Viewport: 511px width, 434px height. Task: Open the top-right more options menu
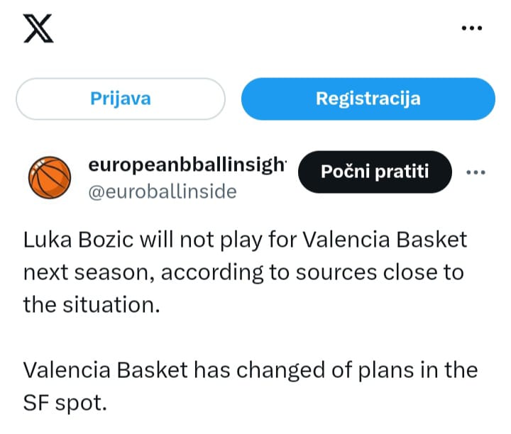click(472, 28)
